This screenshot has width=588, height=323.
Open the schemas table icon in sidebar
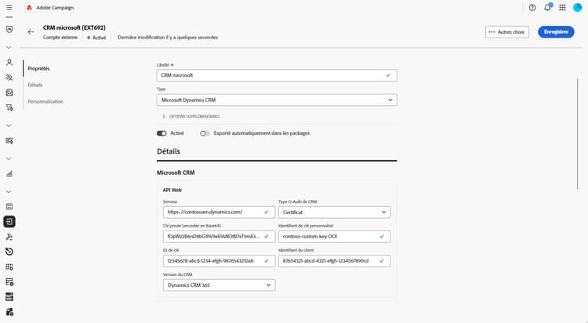pyautogui.click(x=9, y=206)
